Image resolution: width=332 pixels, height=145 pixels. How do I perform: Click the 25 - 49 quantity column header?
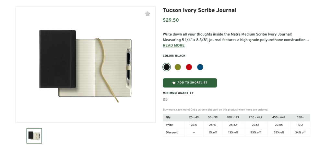[194, 117]
